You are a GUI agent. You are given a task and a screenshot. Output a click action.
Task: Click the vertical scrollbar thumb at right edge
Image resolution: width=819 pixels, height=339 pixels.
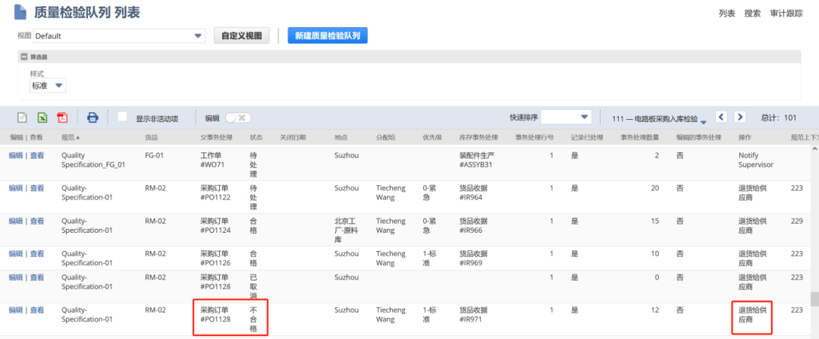[814, 298]
